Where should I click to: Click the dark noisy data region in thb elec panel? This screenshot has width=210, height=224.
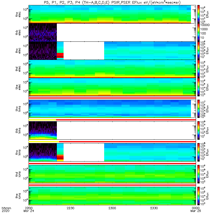43,32
